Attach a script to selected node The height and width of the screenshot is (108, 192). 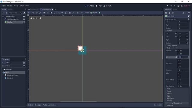[x=24, y=13]
